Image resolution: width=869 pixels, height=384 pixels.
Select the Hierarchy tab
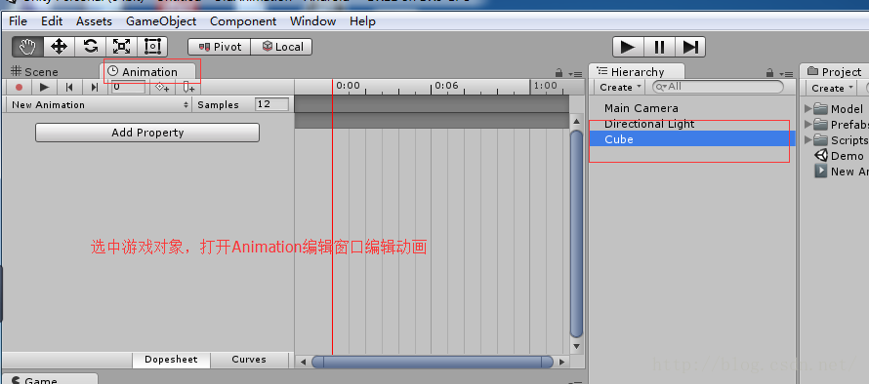click(637, 72)
